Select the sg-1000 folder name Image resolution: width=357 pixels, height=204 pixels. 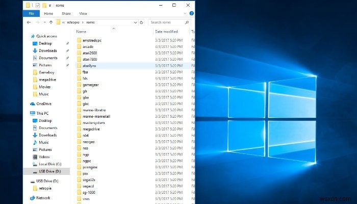coord(89,193)
